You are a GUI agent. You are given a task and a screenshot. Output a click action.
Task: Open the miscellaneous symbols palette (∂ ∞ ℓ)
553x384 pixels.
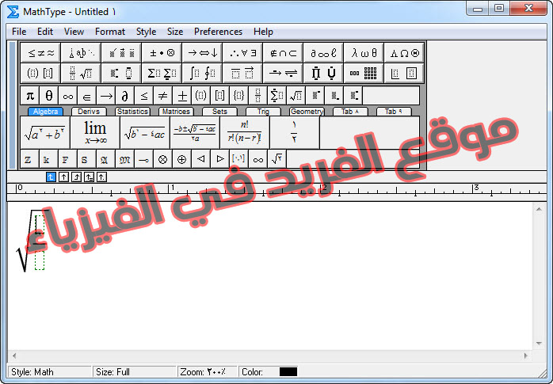[x=323, y=53]
